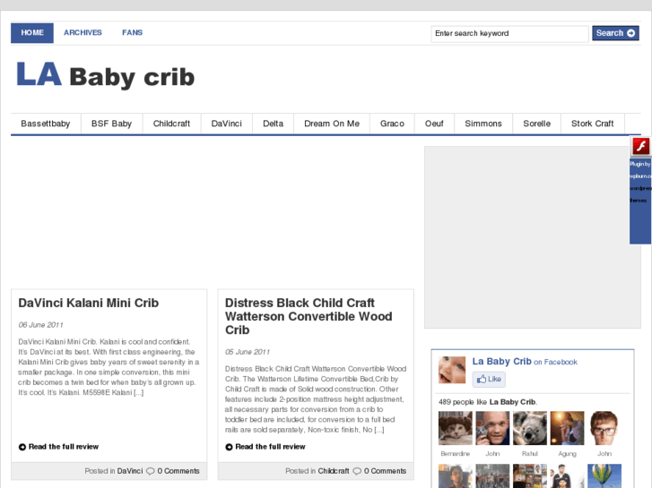
Task: Click the Facebook Like thumbs-up button
Action: point(489,379)
